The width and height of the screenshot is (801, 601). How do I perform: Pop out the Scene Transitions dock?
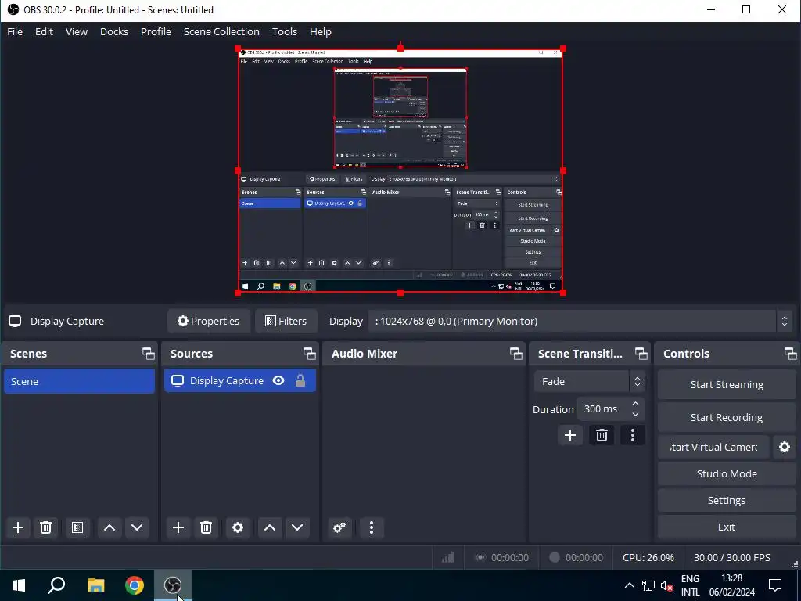pos(641,354)
